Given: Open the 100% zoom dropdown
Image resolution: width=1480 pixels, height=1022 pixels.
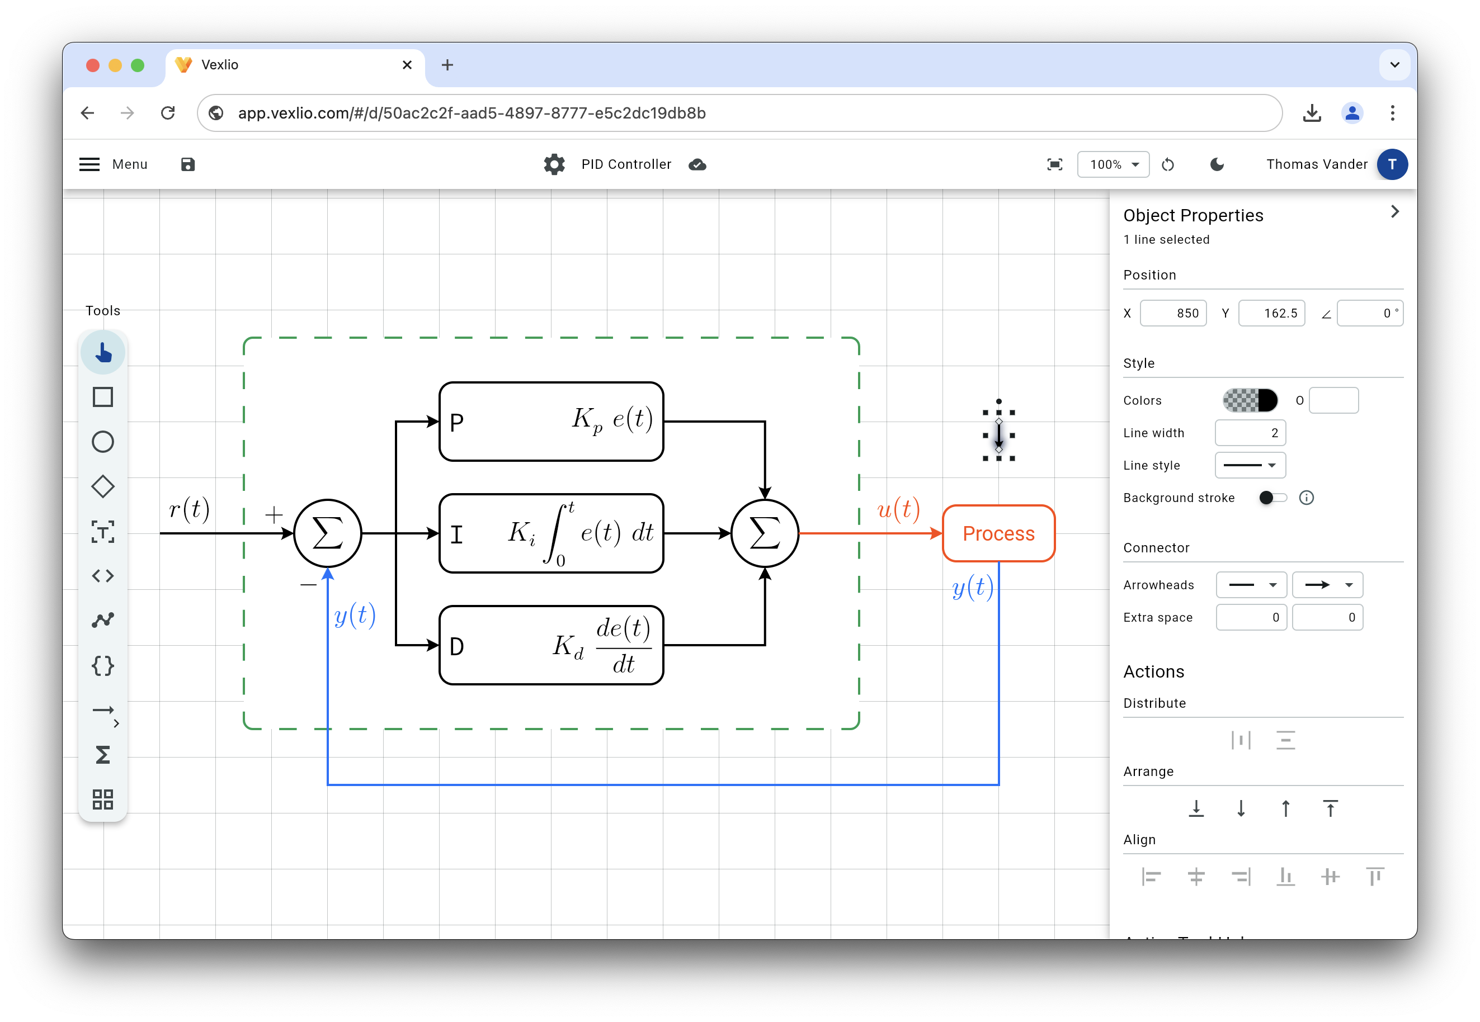Looking at the screenshot, I should tap(1113, 164).
